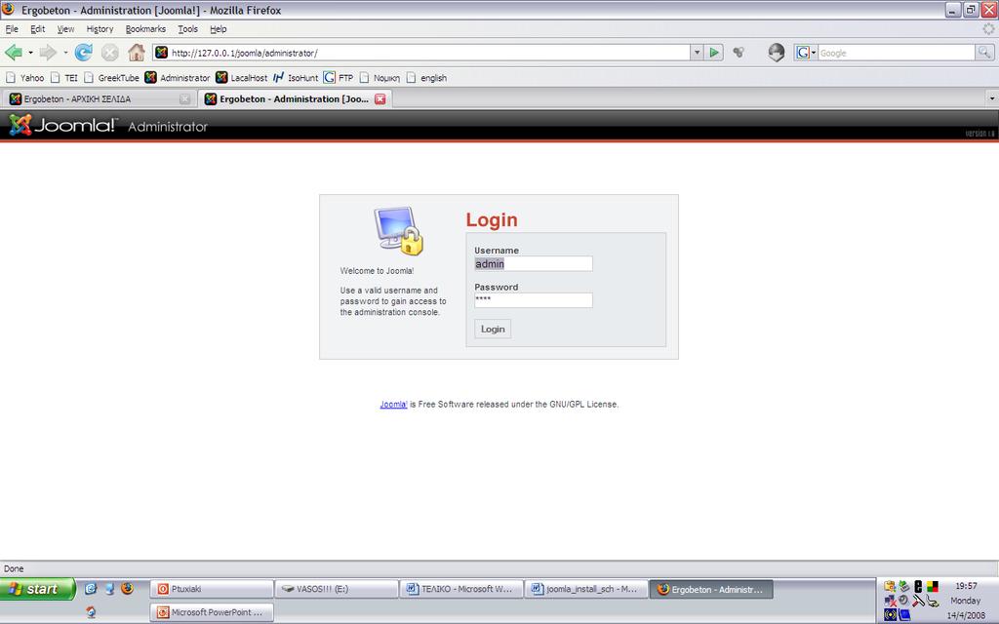Open the IsoHunt bookmark
Viewport: 999px width, 624px height.
coord(296,78)
